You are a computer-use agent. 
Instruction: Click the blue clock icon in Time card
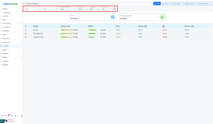(113, 17)
